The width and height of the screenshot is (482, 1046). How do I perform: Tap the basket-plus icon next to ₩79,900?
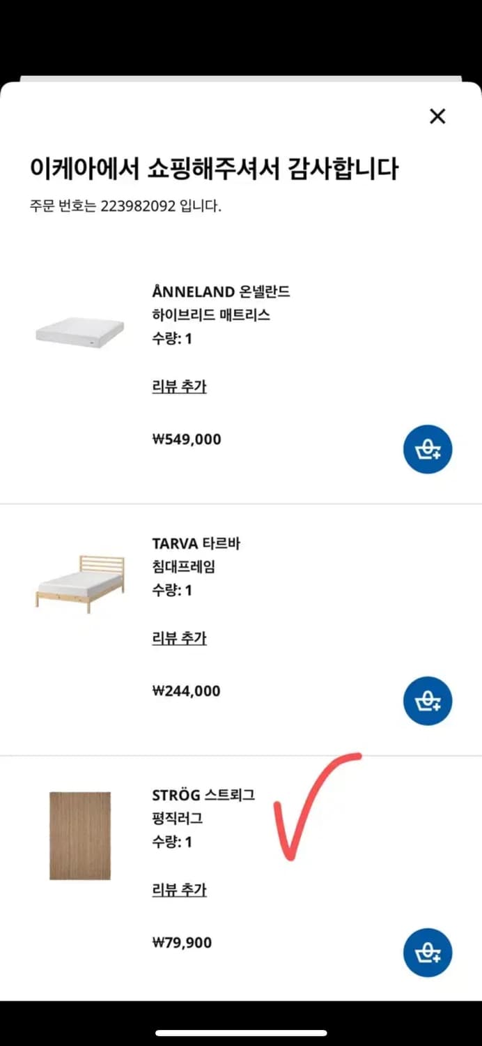tap(427, 953)
